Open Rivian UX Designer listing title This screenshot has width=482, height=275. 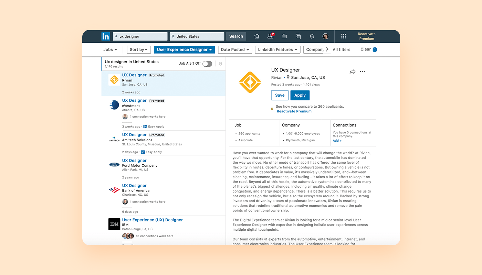tap(134, 75)
